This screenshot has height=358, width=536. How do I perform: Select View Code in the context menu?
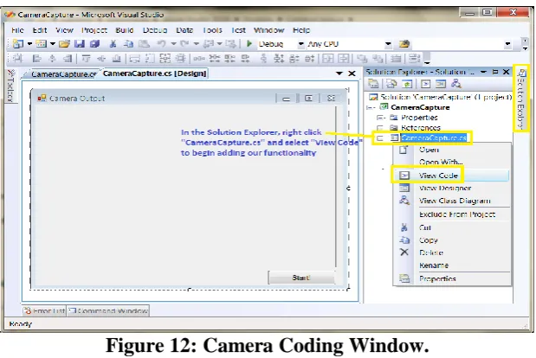click(x=451, y=176)
